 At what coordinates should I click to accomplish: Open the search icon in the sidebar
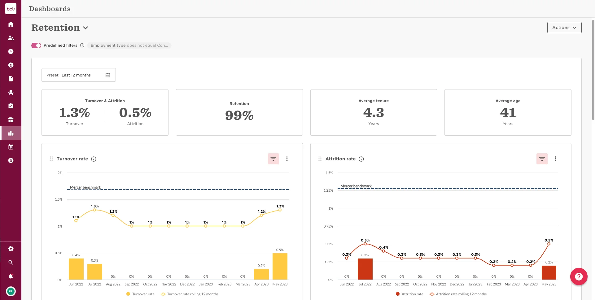click(11, 262)
